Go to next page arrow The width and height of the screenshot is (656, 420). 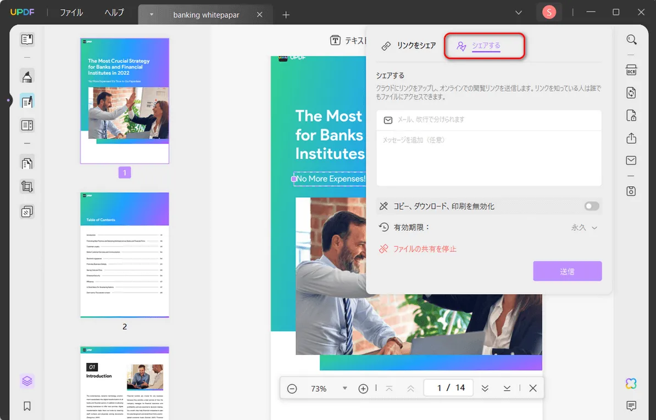point(485,388)
